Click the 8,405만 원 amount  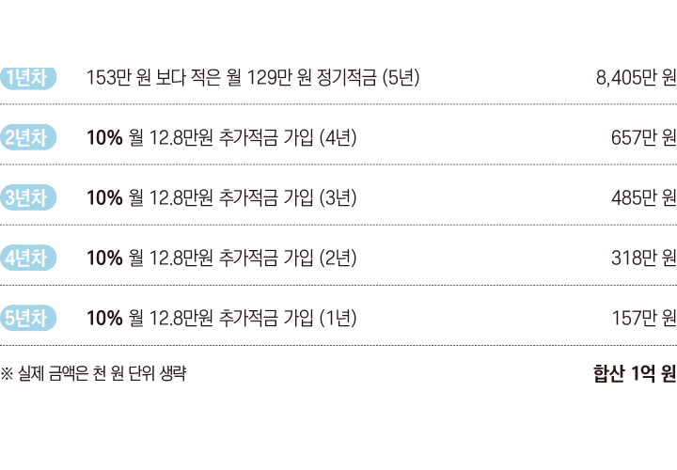(x=636, y=78)
